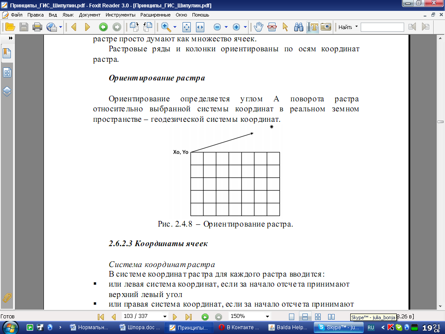Open Search with the binoculars icon

coord(299,27)
